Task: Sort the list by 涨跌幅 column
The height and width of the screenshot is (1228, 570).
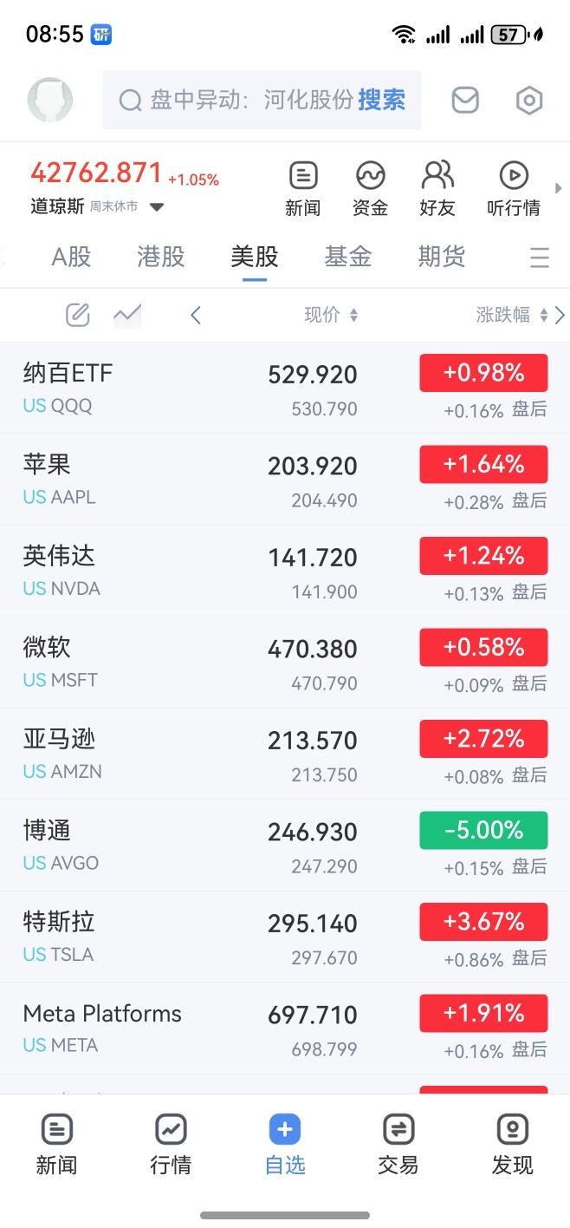Action: click(512, 315)
